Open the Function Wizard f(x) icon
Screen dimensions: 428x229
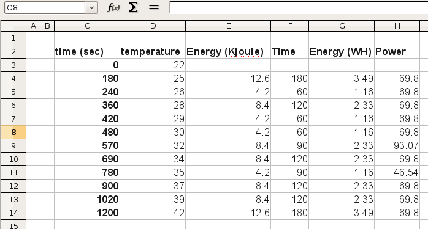(x=113, y=7)
